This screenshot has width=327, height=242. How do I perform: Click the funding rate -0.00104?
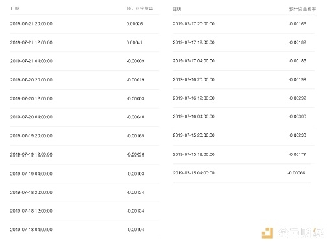coord(136,230)
